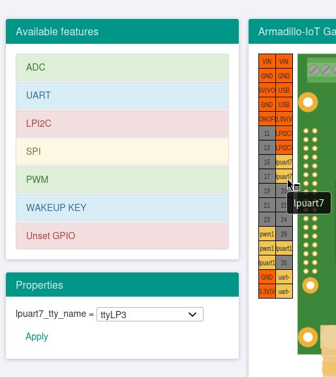Click pin 15 in the header table

click(x=267, y=162)
